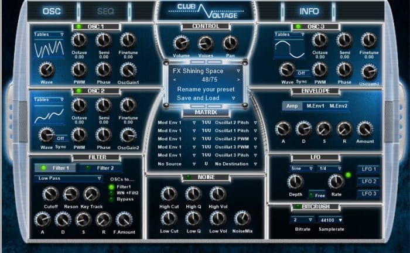Open the FX Shining Space preset dropdown
The height and width of the screenshot is (253, 410).
coord(206,71)
